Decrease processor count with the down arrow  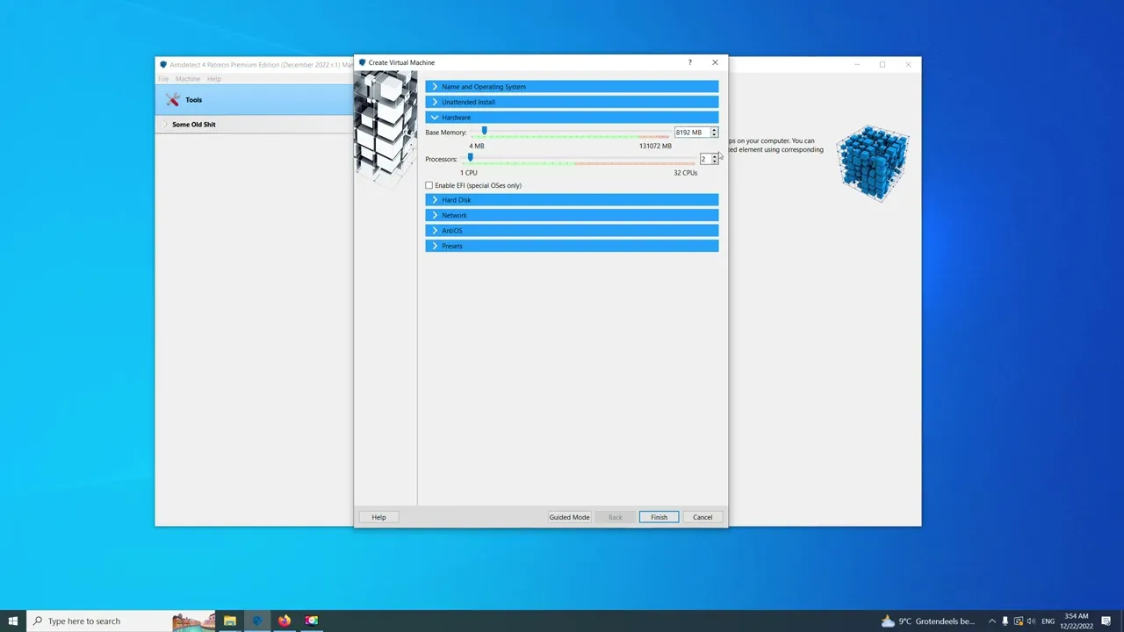pyautogui.click(x=715, y=162)
